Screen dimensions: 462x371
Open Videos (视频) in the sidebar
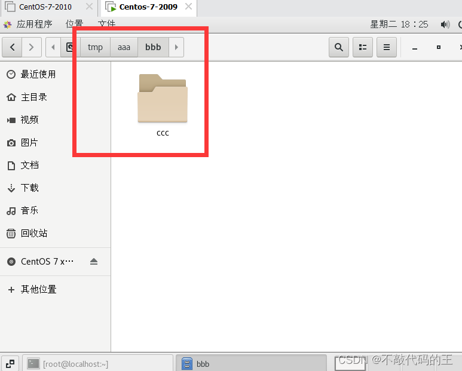tap(56, 120)
